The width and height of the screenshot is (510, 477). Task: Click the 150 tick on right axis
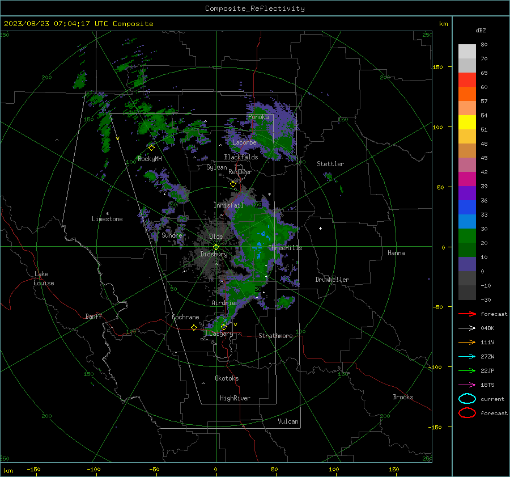[437, 67]
